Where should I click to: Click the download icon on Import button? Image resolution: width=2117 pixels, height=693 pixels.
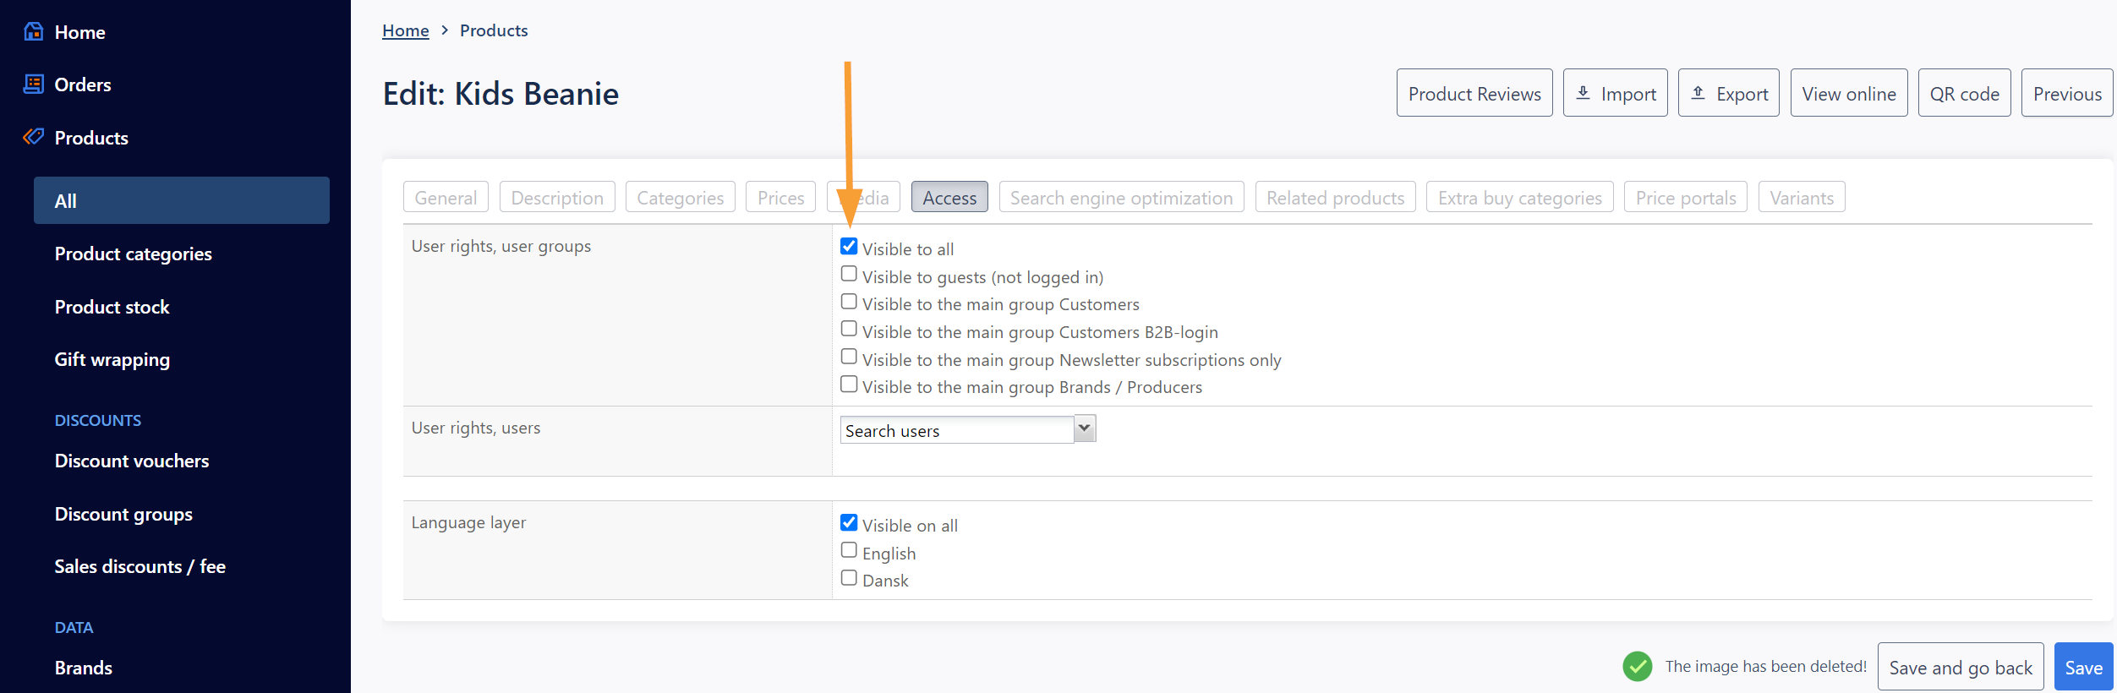(x=1584, y=93)
